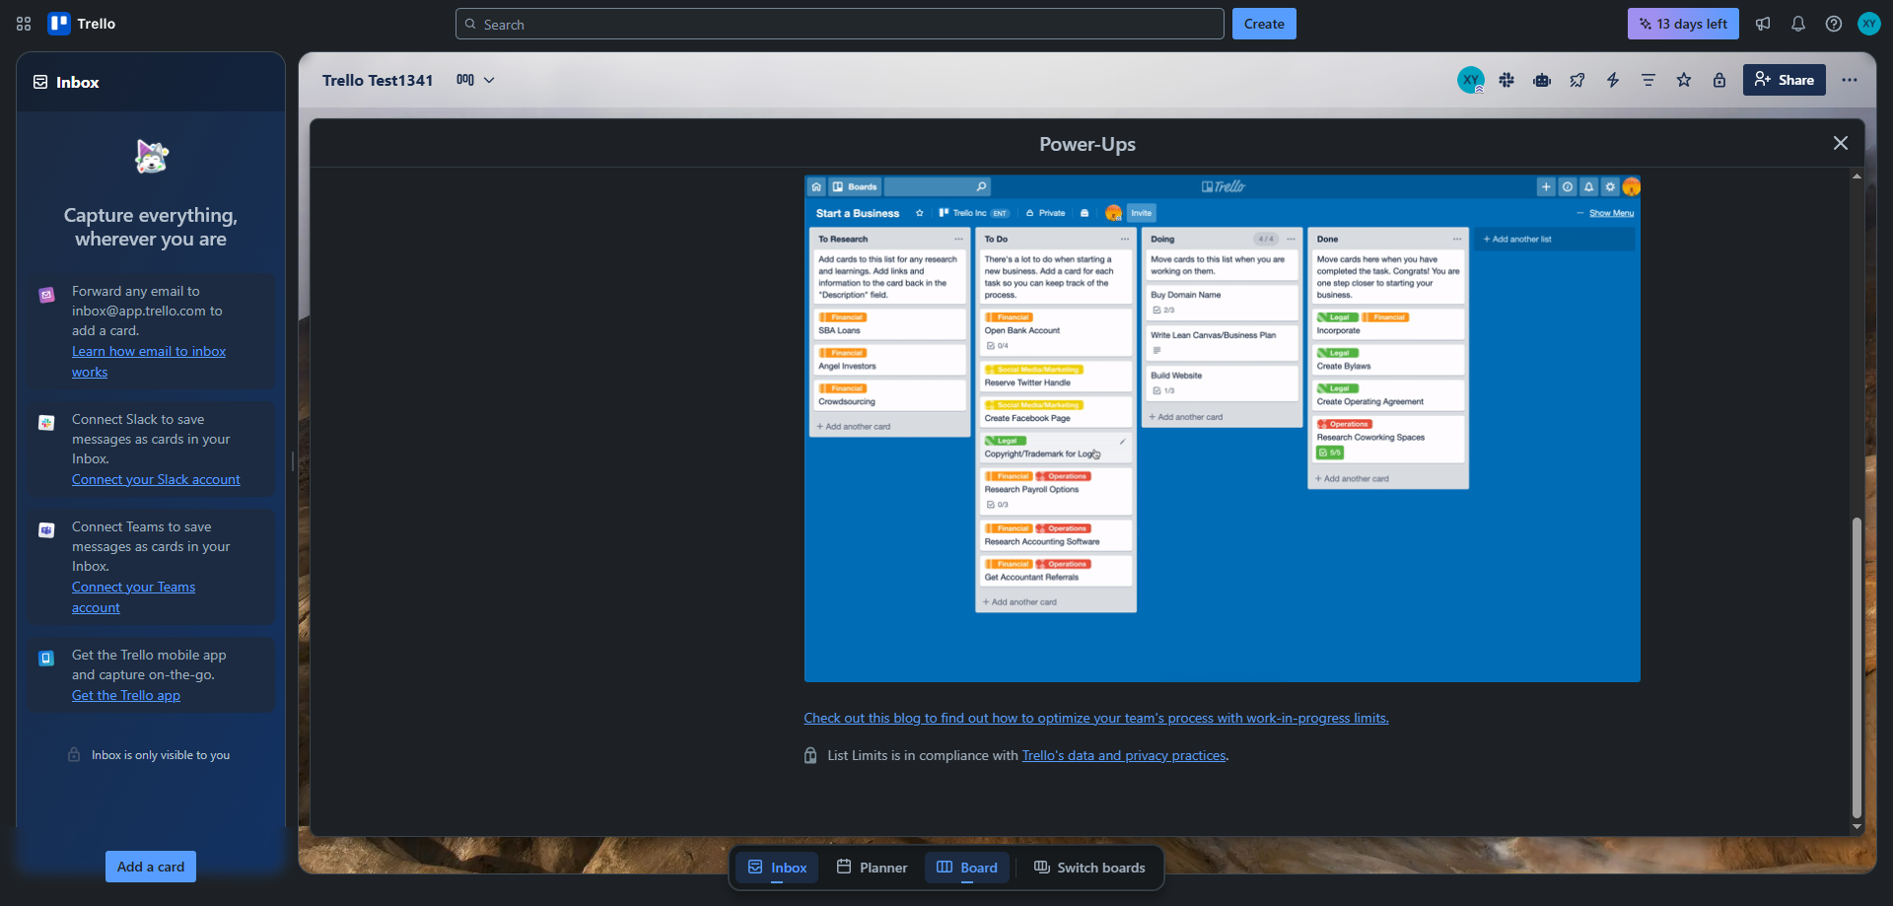This screenshot has height=906, width=1893.
Task: Toggle the Board tab in bottom bar
Action: click(x=967, y=868)
